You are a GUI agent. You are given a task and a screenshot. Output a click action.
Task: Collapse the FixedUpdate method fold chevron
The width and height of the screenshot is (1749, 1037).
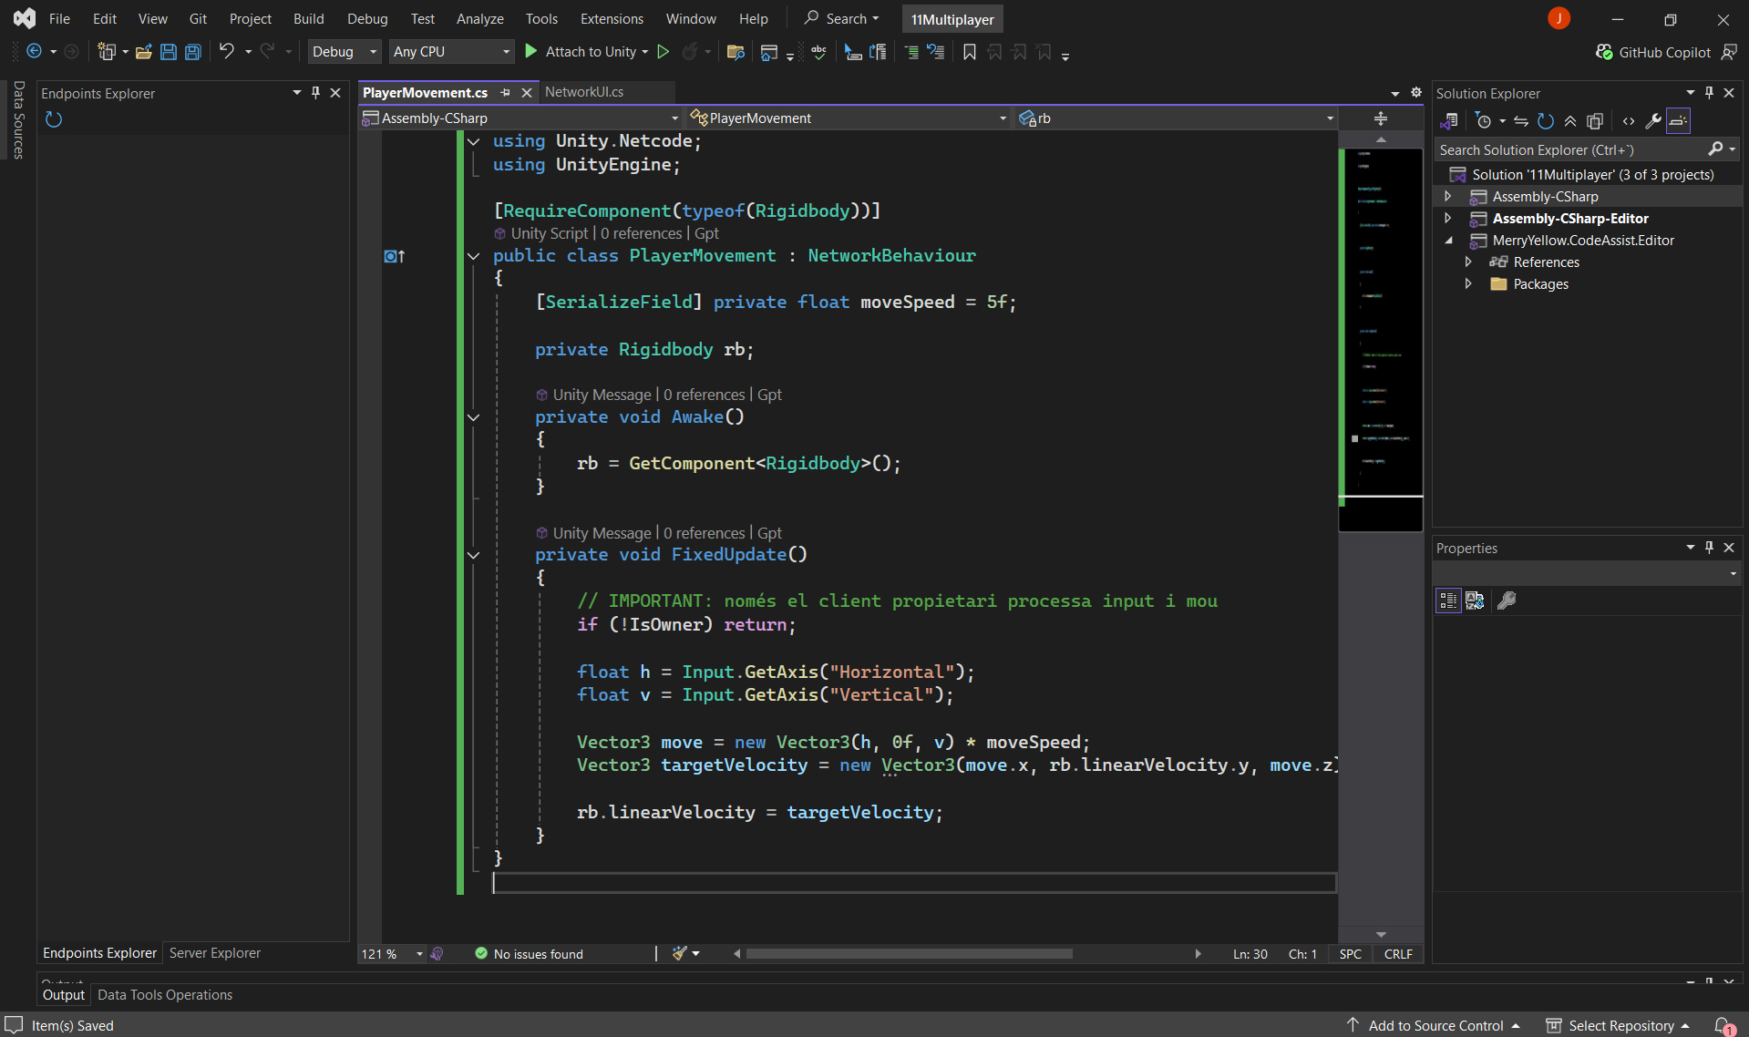(x=473, y=555)
